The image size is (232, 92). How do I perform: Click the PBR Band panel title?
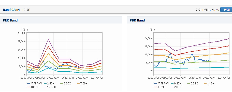tap(137, 20)
